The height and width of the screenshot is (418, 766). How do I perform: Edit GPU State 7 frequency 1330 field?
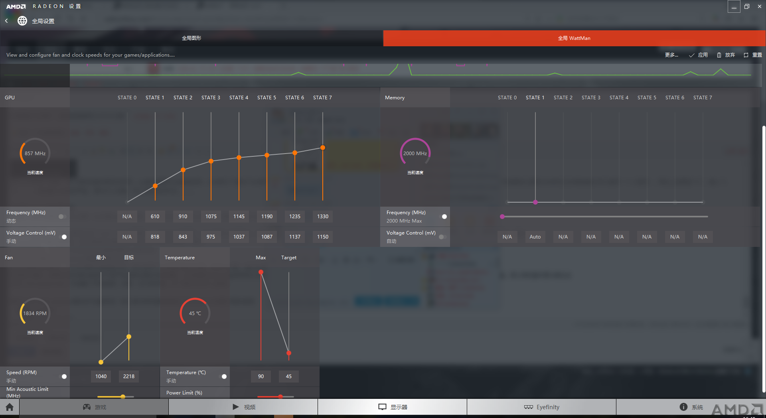[x=323, y=217]
